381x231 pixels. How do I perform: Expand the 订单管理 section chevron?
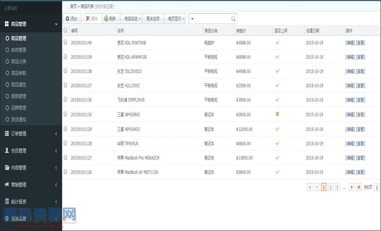[x=56, y=133]
